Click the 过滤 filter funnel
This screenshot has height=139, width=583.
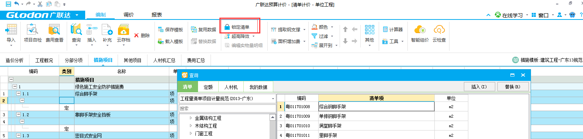pyautogui.click(x=320, y=36)
